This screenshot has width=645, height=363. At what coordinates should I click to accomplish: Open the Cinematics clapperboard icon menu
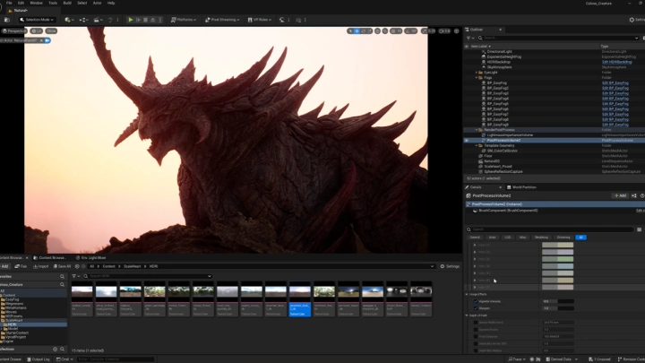point(98,20)
